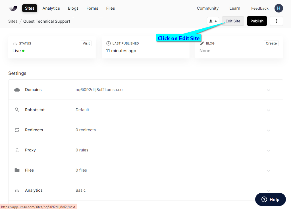This screenshot has height=209, width=291.
Task: Click the Sites breadcrumb link
Action: pos(13,21)
